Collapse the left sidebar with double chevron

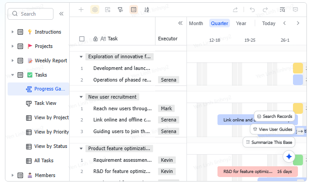[61, 14]
